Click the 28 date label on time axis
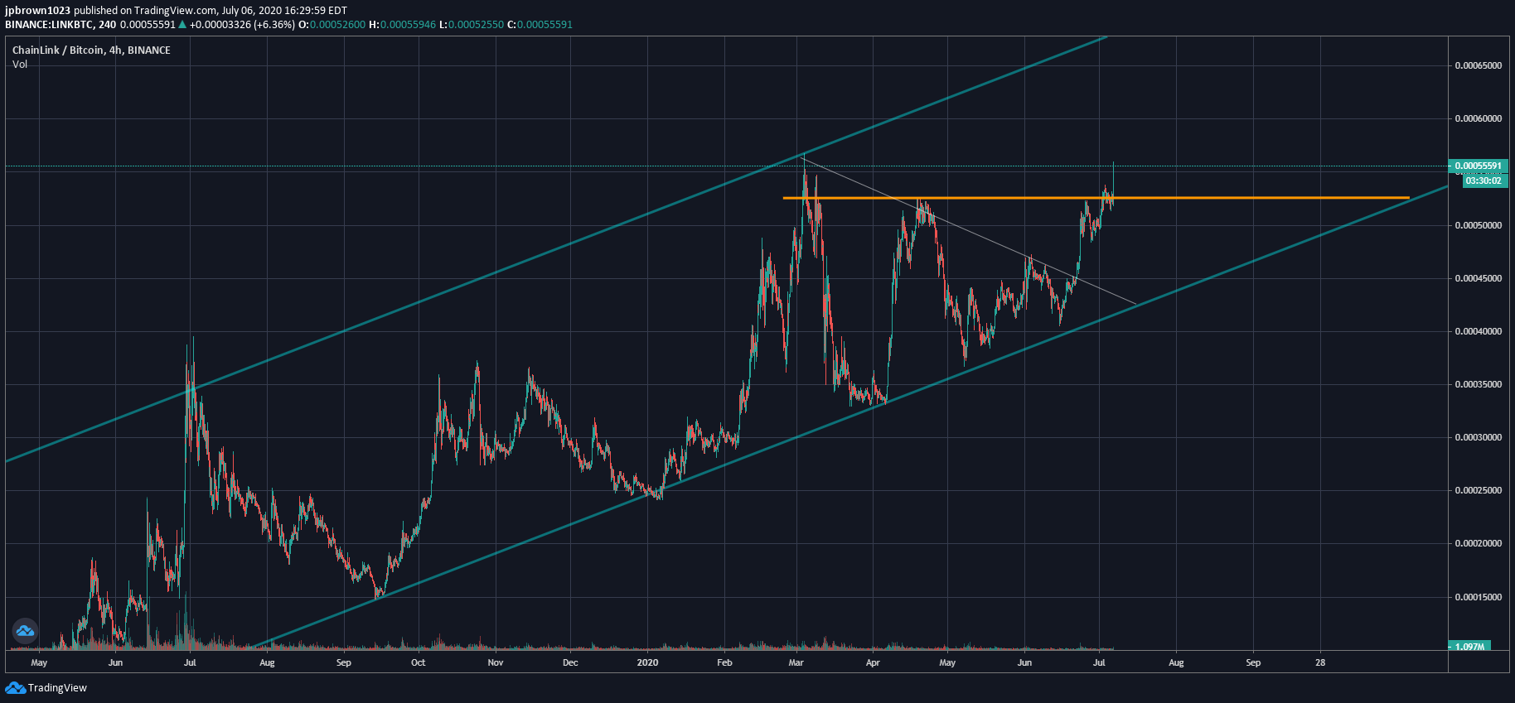The image size is (1515, 703). click(x=1320, y=662)
